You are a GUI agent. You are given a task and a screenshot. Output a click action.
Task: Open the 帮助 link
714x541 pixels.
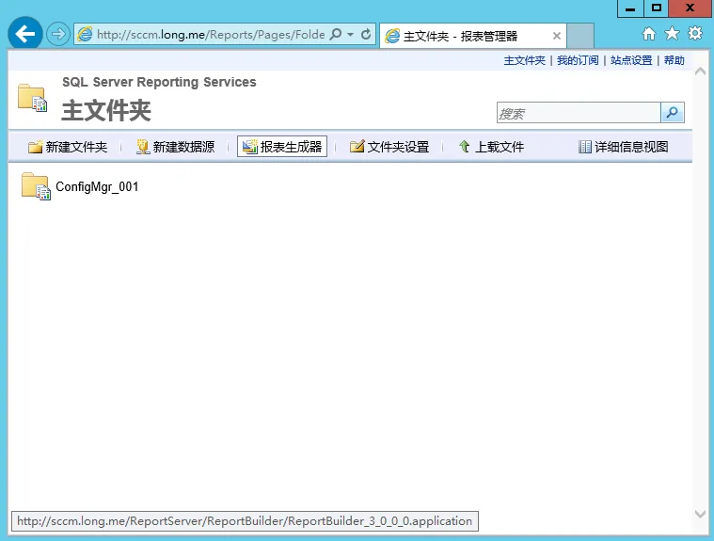coord(674,60)
